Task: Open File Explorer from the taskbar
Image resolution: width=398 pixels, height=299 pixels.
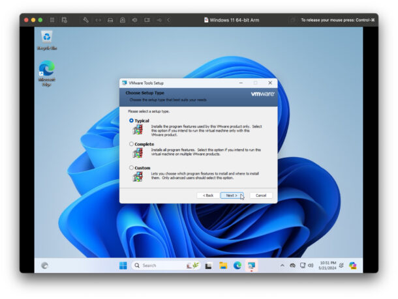Action: [x=223, y=266]
